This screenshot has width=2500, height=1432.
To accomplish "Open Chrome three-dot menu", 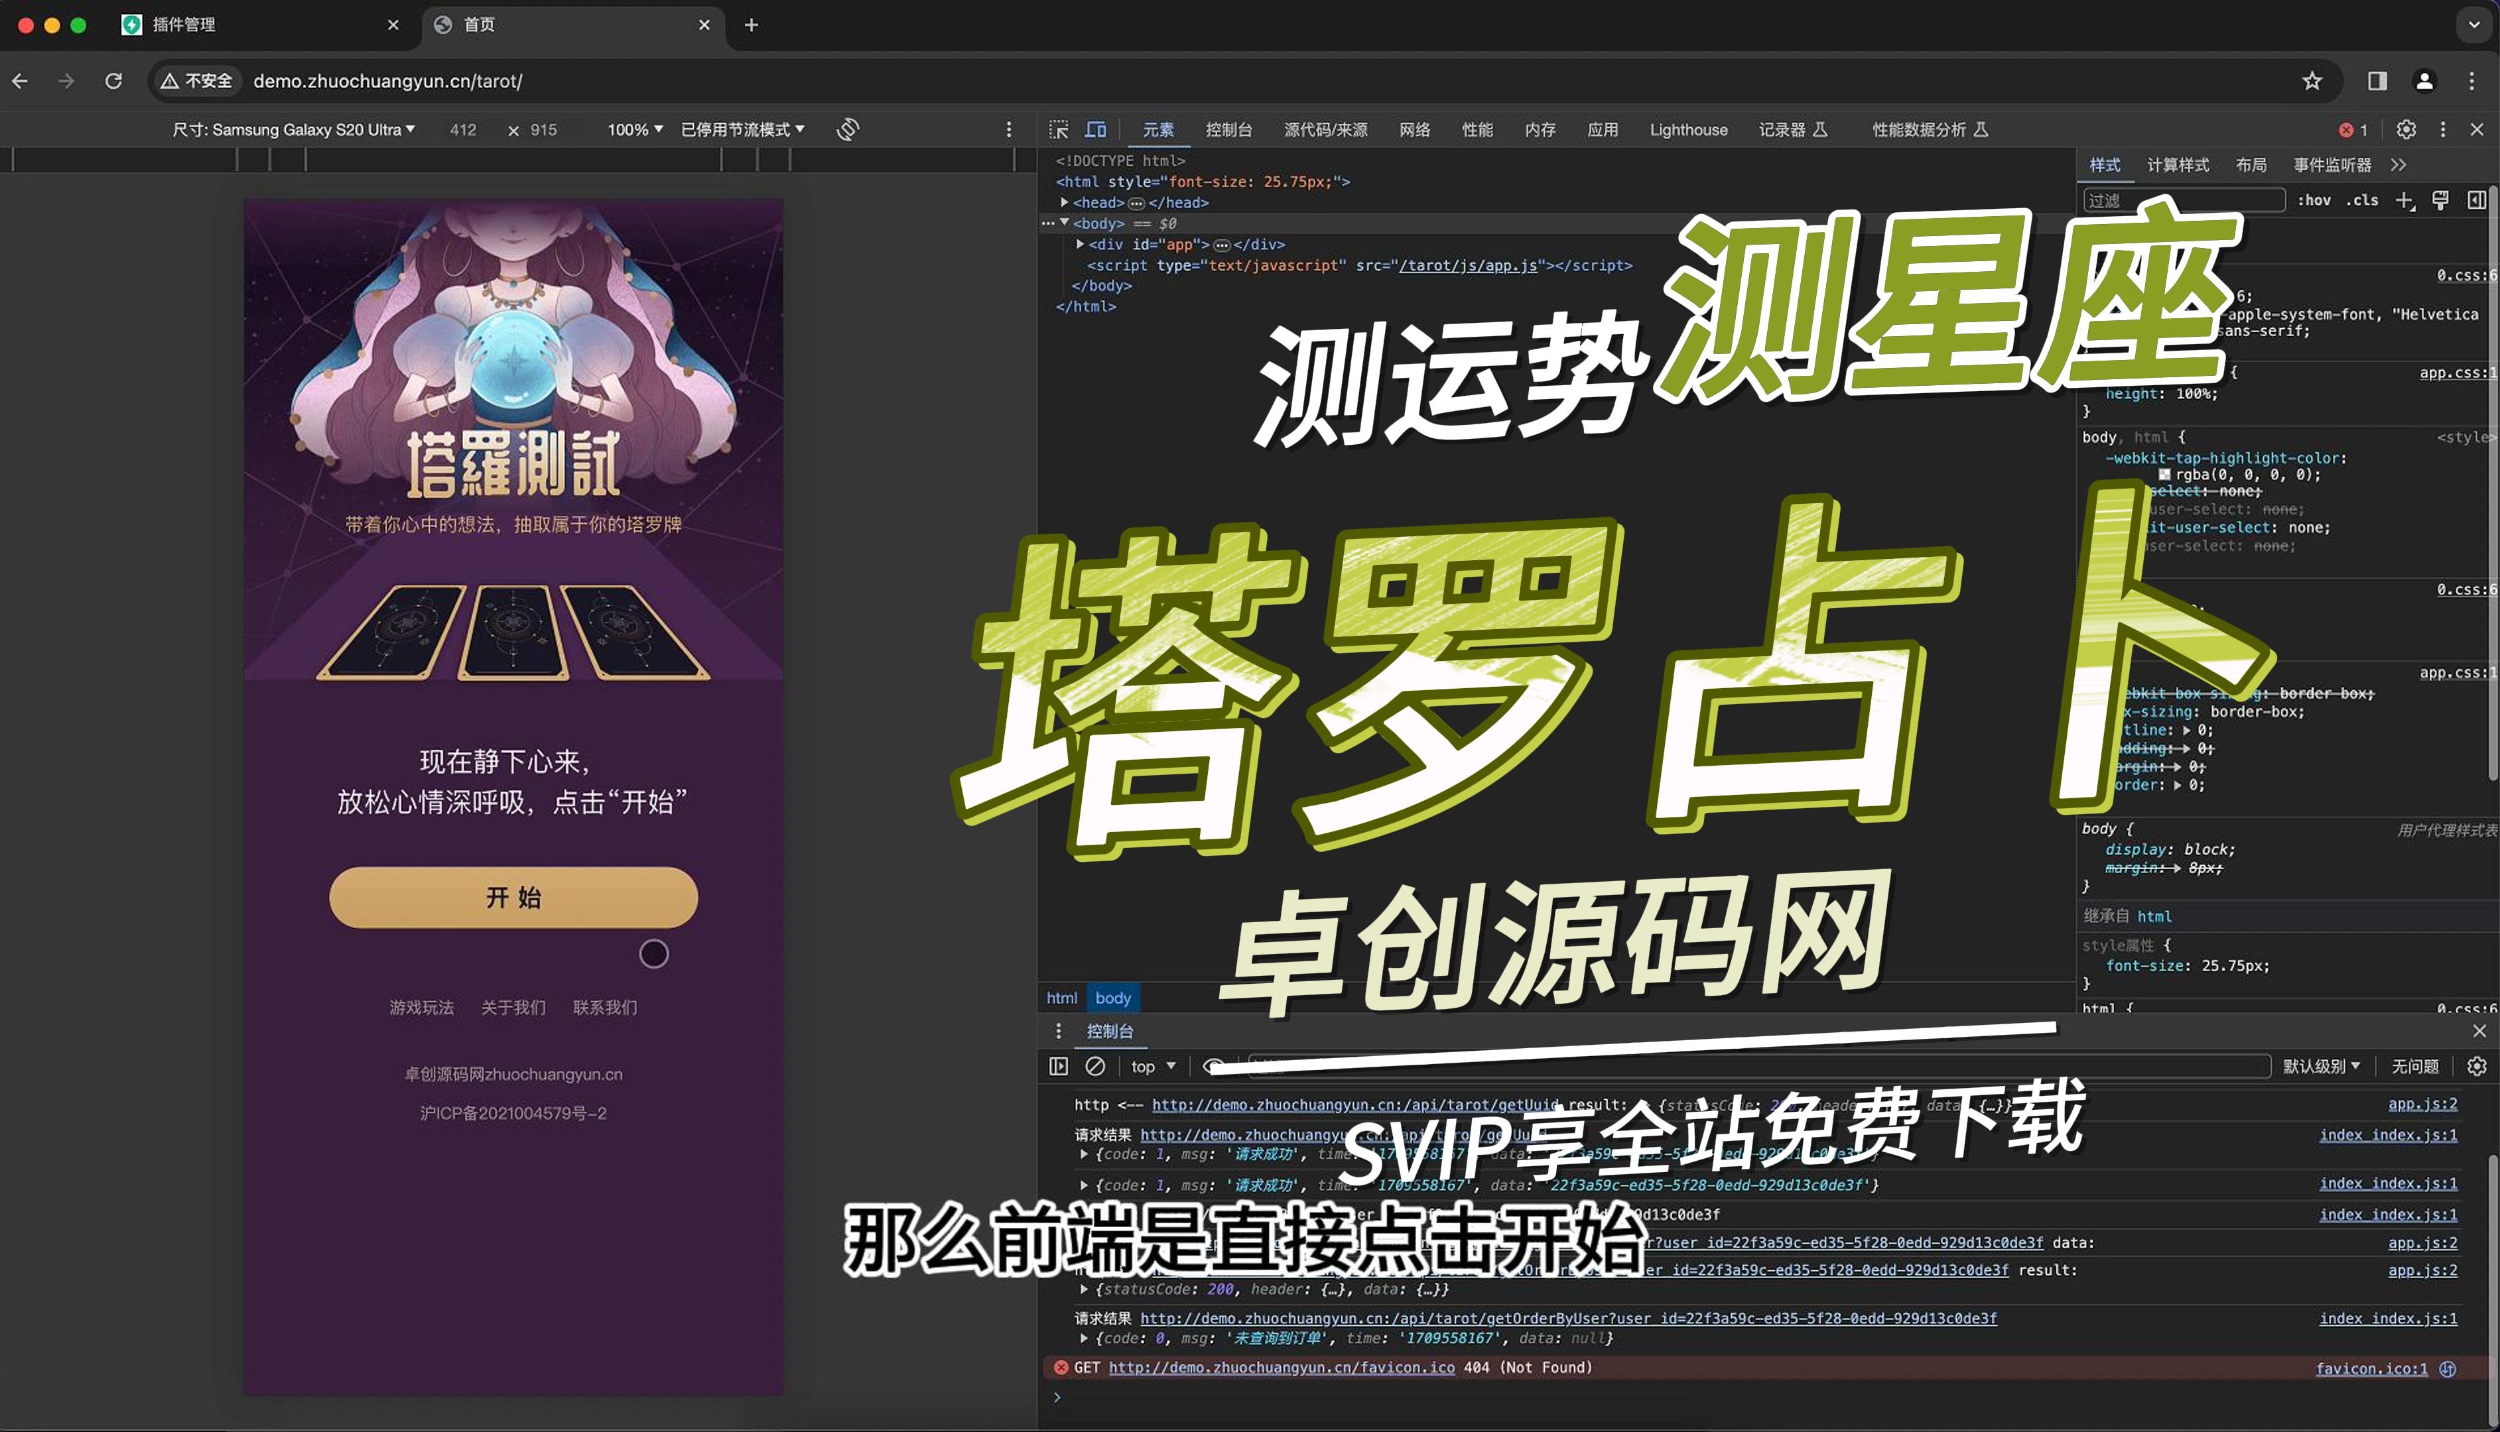I will click(x=2471, y=81).
